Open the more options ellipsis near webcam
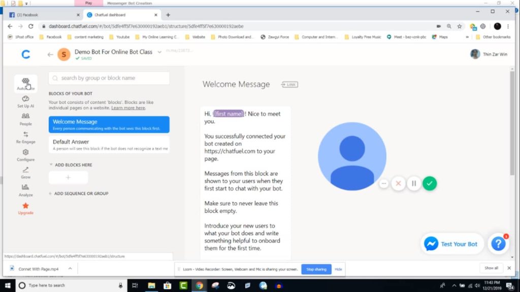Screen dimensions: 520x292 (x=384, y=184)
